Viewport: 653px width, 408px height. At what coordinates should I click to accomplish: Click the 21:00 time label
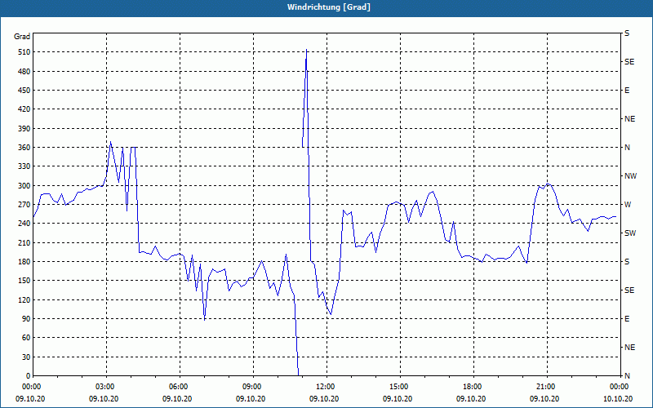pos(547,387)
